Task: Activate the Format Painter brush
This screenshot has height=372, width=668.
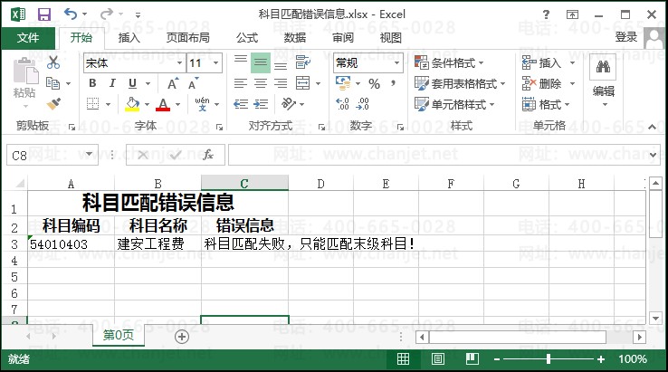Action: (53, 103)
